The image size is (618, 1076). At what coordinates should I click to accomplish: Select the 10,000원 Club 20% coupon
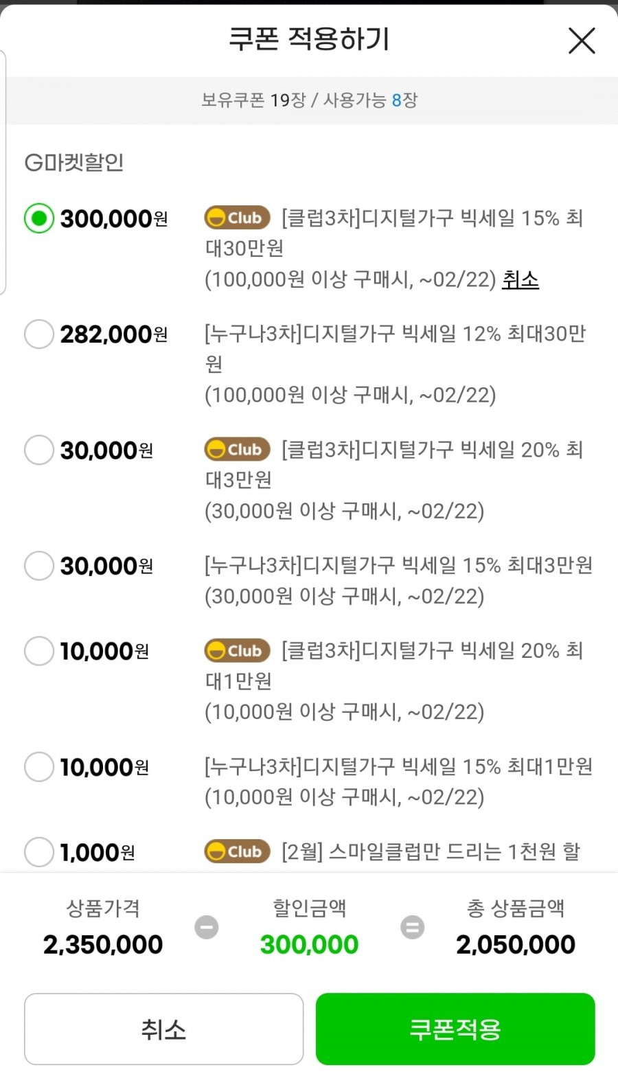pyautogui.click(x=39, y=651)
